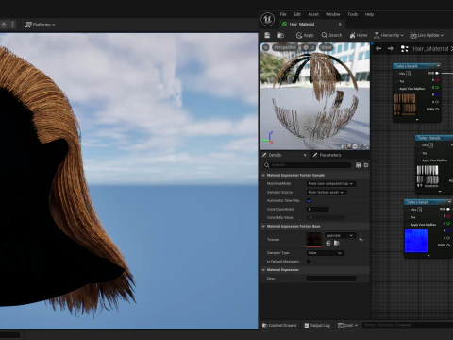Image resolution: width=453 pixels, height=340 pixels.
Task: Open the Perspective view mode dropdown
Action: tap(285, 47)
